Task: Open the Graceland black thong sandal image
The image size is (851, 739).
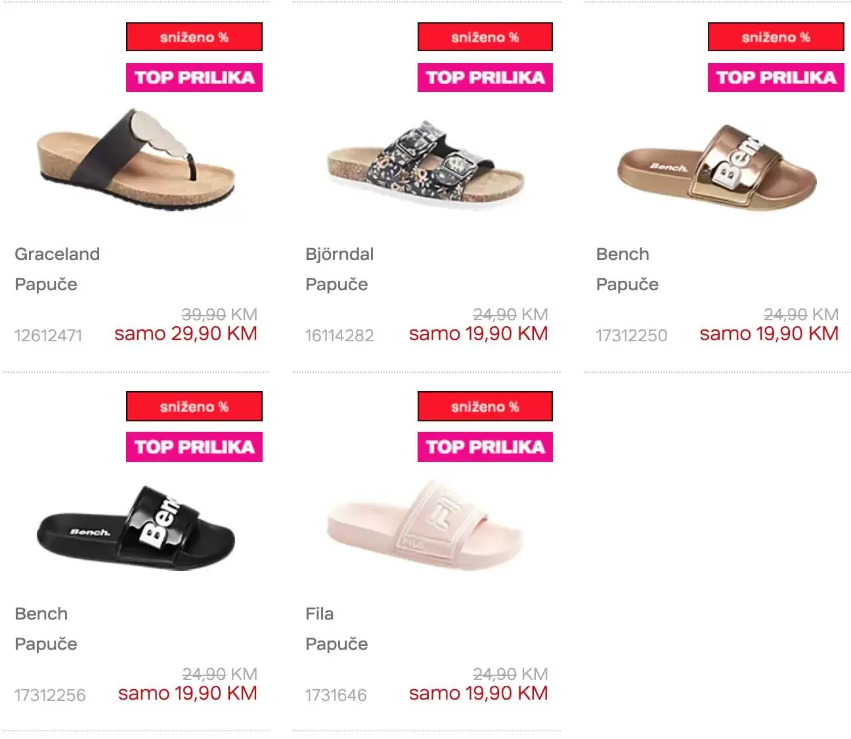Action: coord(136,159)
